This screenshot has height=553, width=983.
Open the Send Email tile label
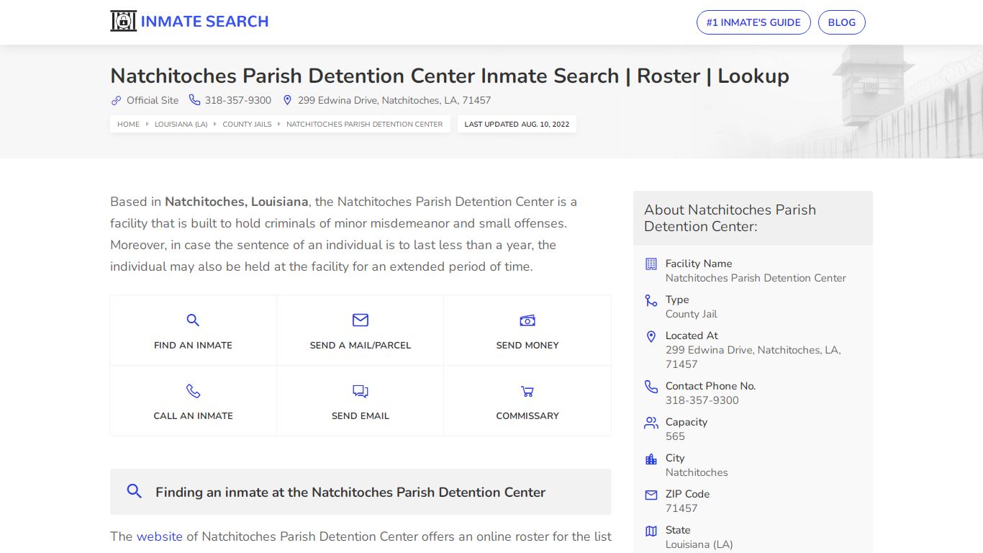361,415
